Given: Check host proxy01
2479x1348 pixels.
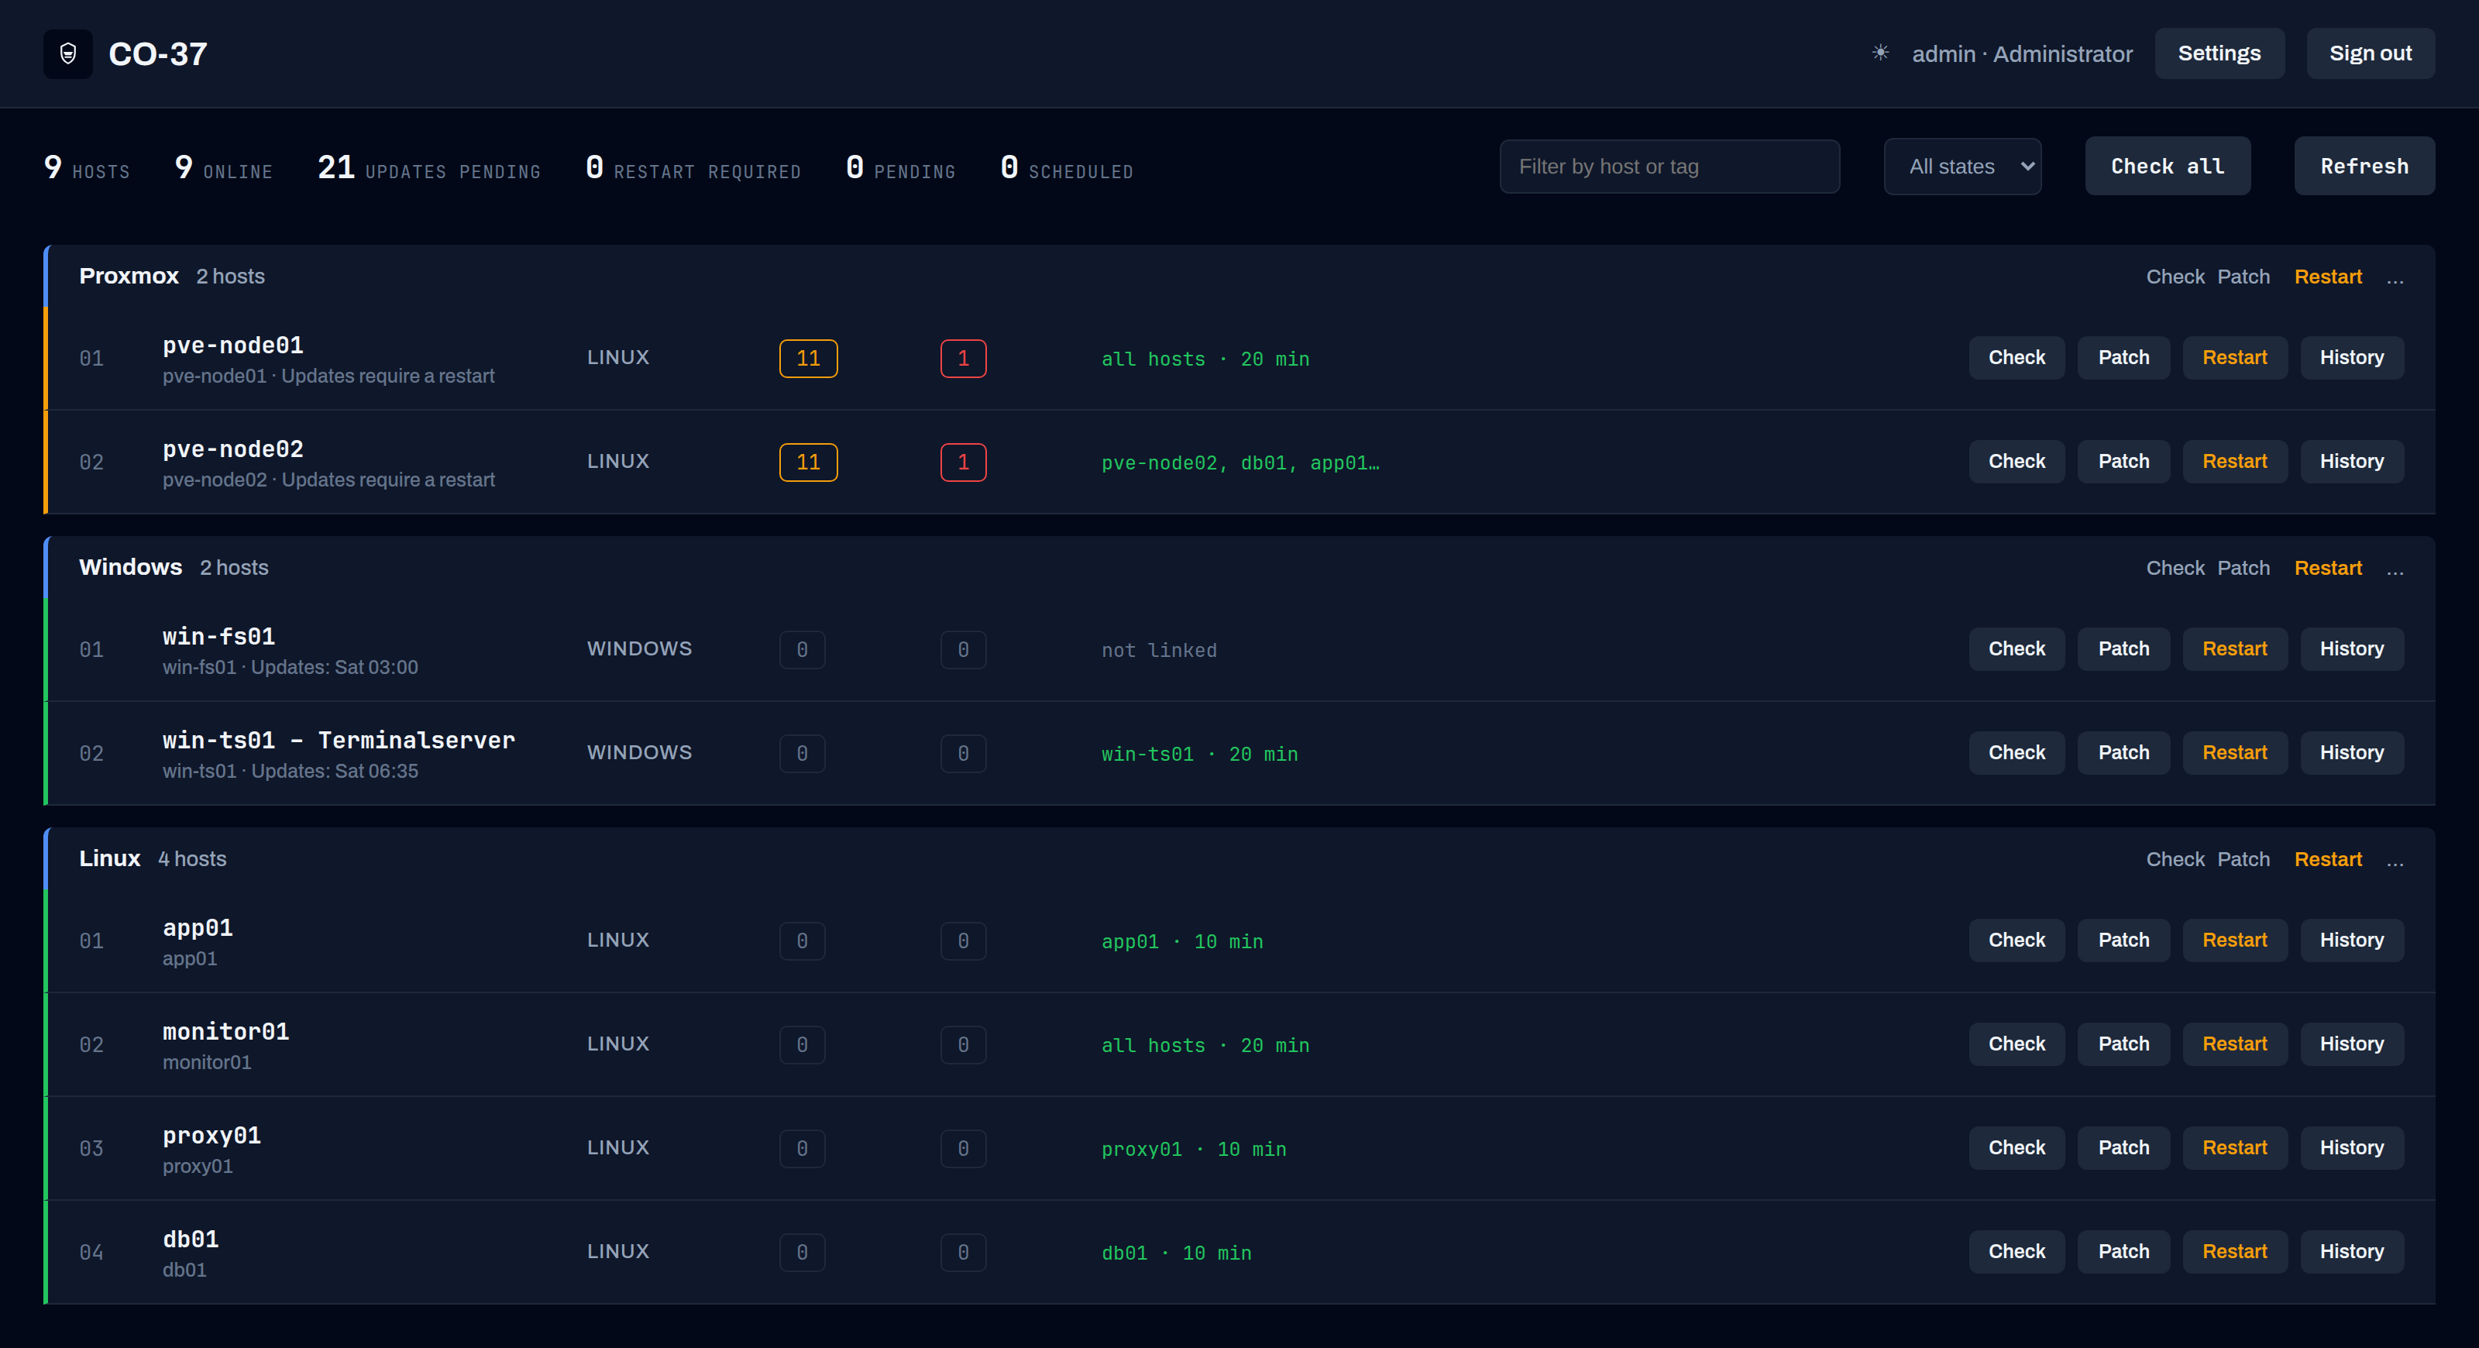Looking at the screenshot, I should 2016,1149.
